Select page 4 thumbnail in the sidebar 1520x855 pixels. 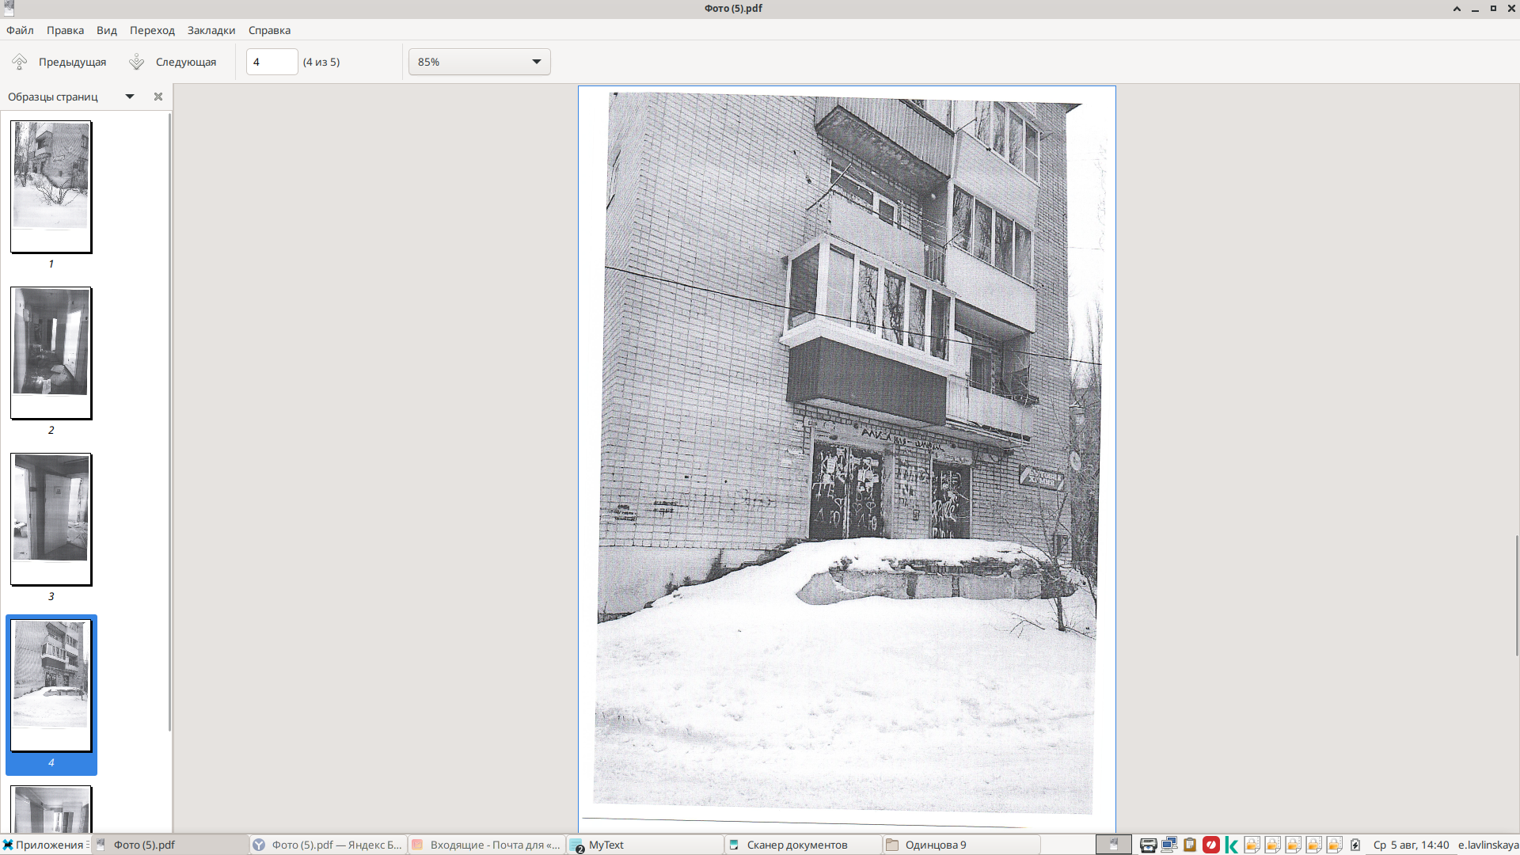pos(51,686)
